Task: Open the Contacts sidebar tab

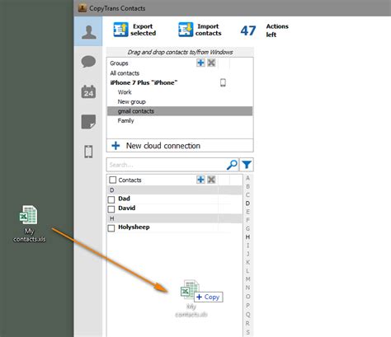Action: click(x=88, y=31)
